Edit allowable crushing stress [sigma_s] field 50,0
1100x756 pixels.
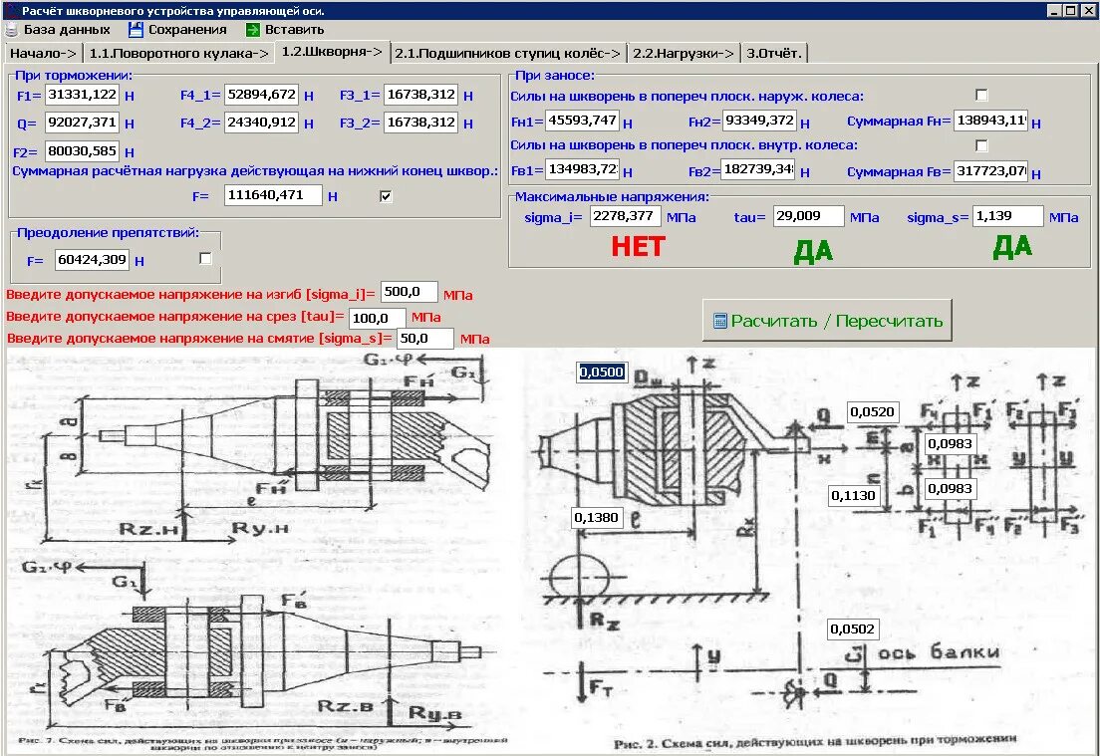[x=425, y=339]
